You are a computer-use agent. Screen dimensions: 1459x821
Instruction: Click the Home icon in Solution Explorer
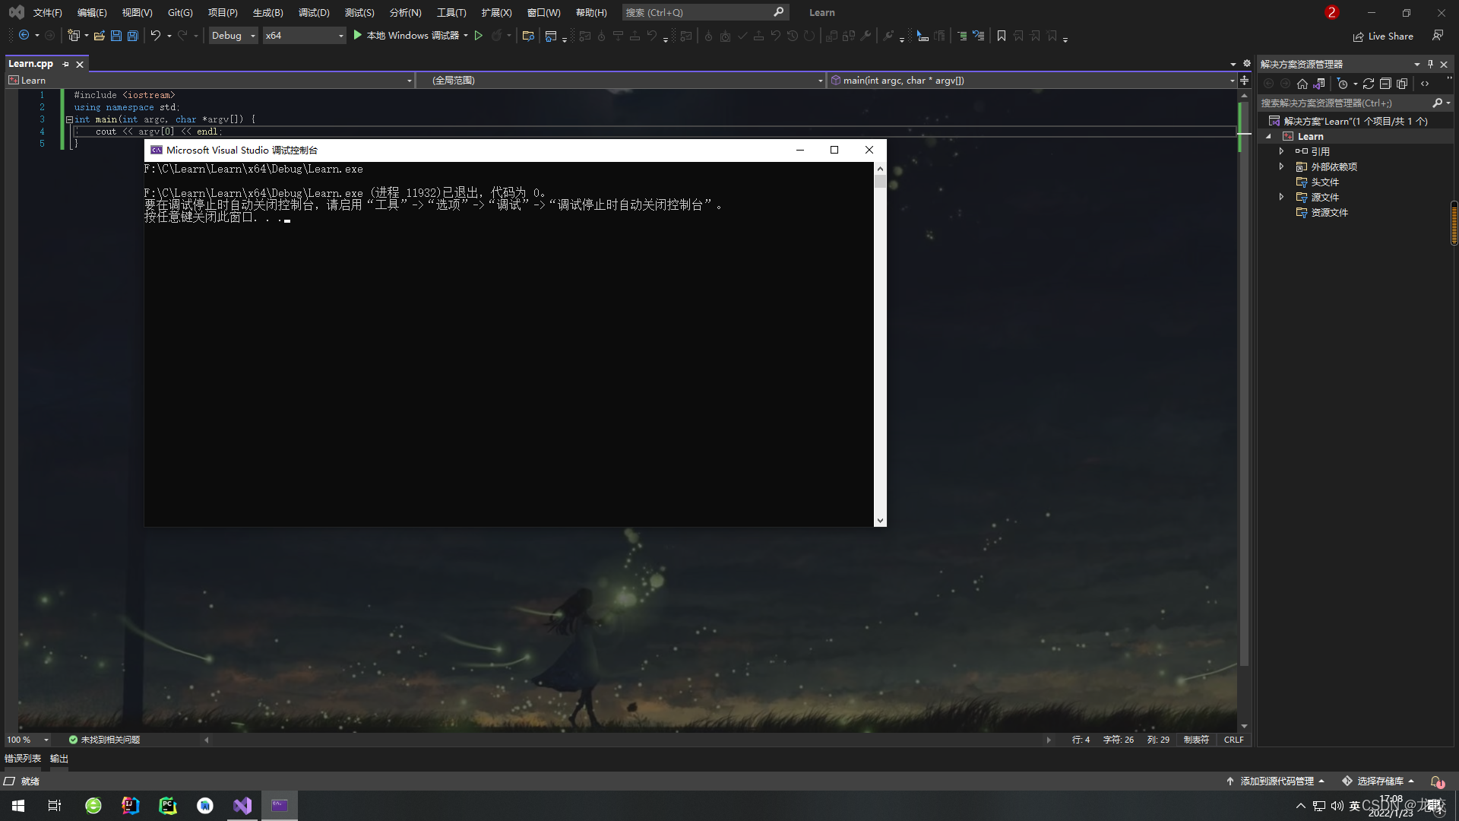[1302, 84]
